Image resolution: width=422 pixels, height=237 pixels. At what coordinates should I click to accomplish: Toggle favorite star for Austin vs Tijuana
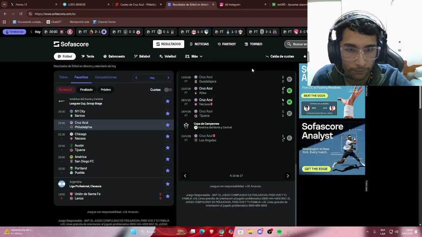pyautogui.click(x=168, y=148)
